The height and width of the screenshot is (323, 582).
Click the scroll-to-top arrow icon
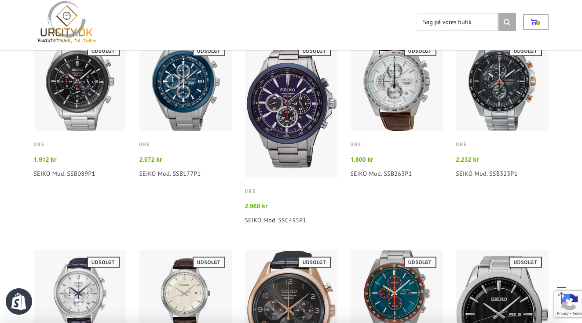click(561, 293)
